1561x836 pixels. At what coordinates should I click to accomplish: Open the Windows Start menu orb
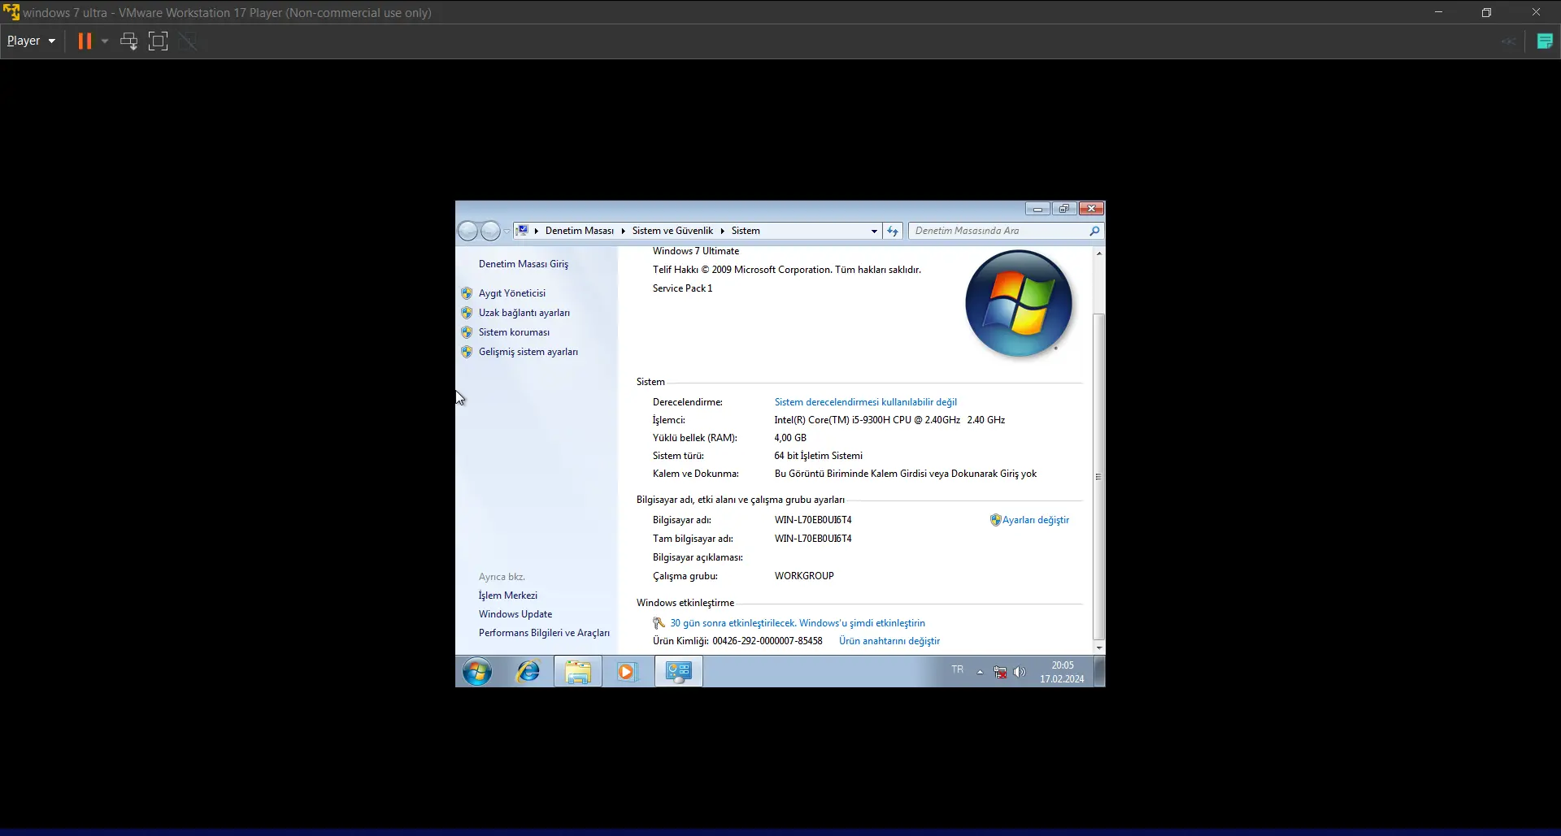coord(477,672)
